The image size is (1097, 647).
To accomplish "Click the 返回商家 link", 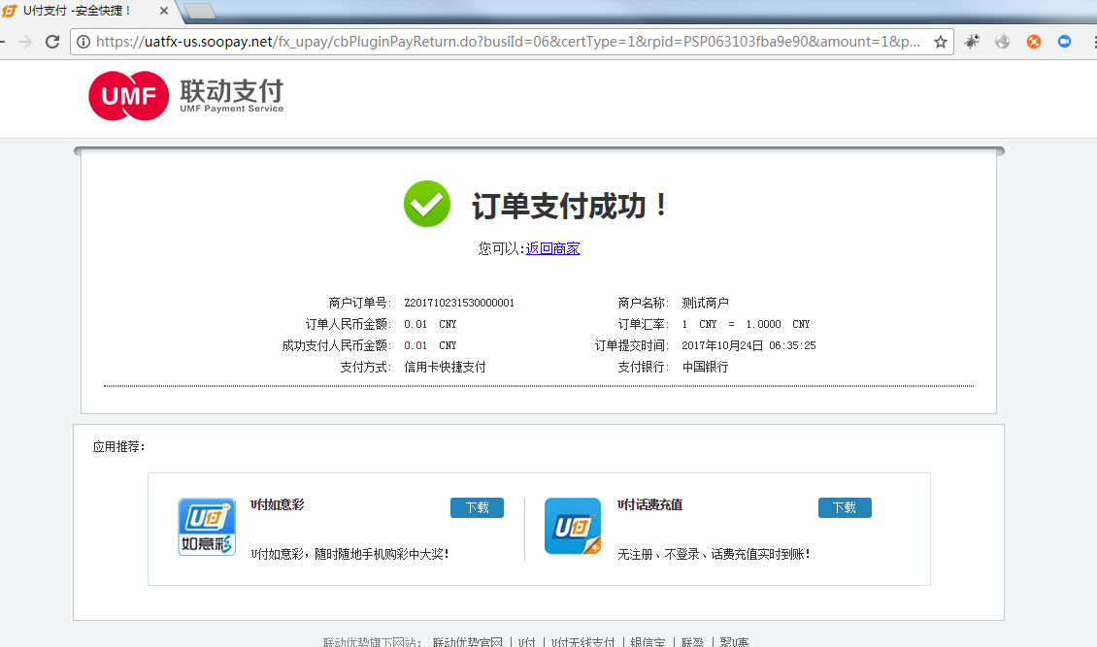I will click(552, 248).
